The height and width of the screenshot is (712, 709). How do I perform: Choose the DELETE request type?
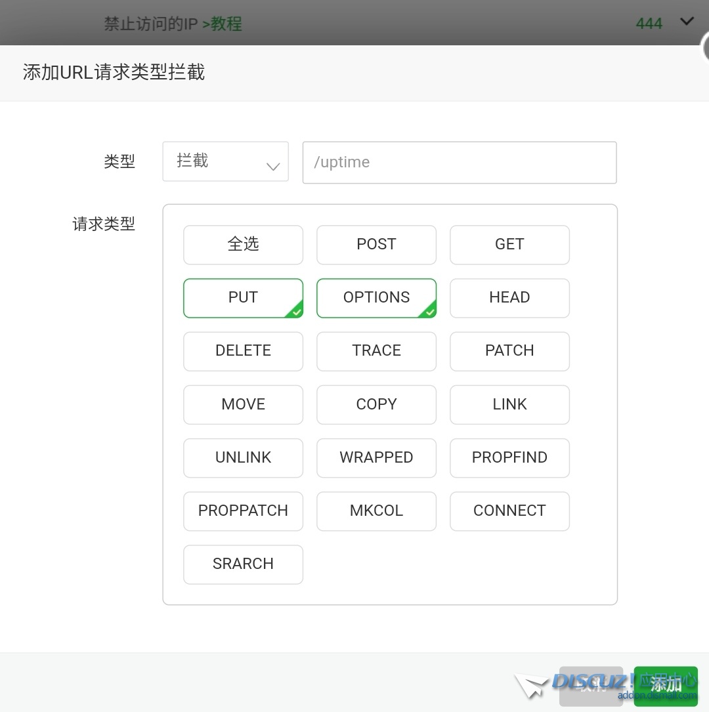point(243,351)
